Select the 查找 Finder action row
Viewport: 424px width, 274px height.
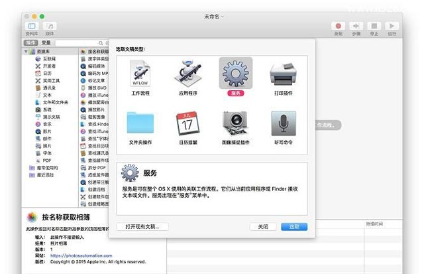tap(94, 124)
